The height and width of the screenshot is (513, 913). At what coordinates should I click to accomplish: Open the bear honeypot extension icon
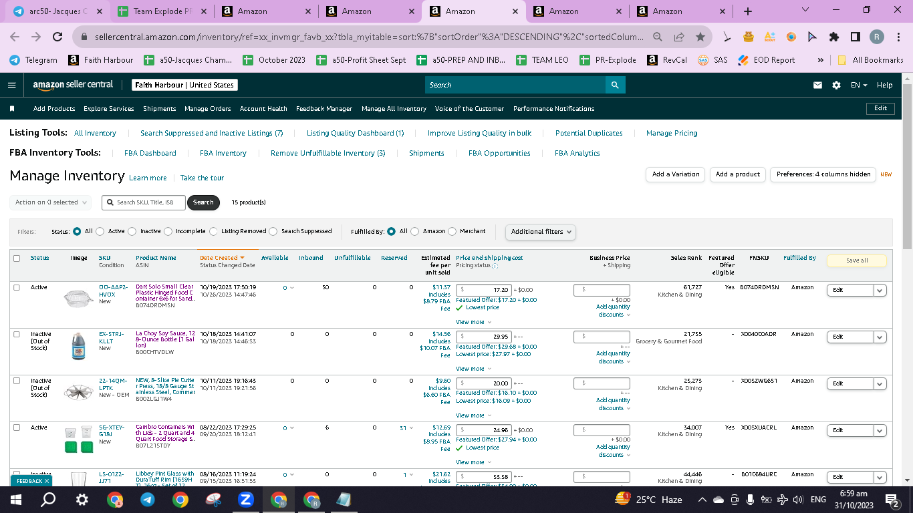749,37
